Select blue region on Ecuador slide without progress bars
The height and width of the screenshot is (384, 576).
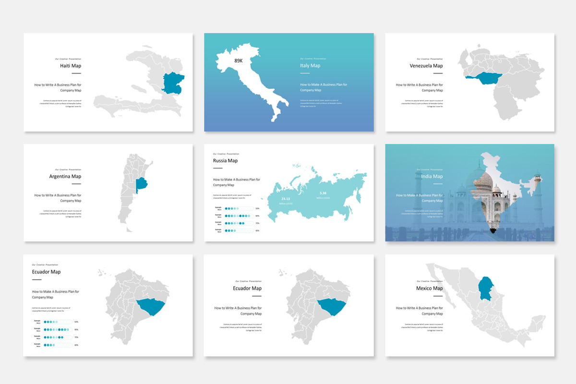(x=332, y=306)
